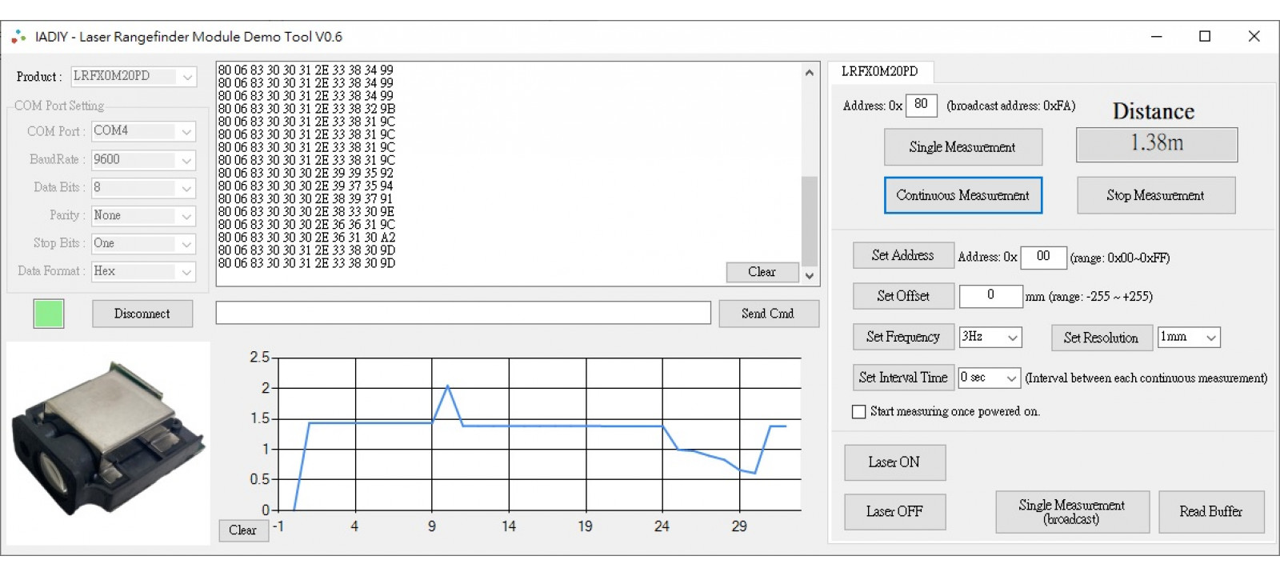Viewport: 1280px width, 576px height.
Task: Clear the distance chart
Action: pos(243,530)
